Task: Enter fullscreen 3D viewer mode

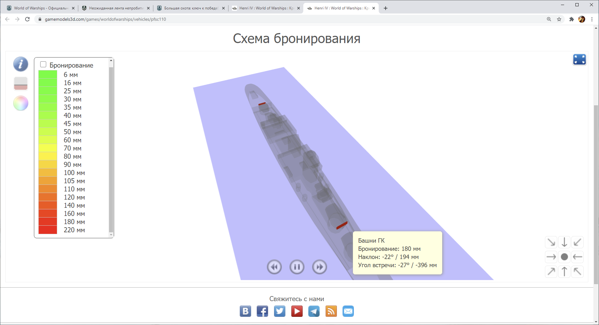Action: [579, 59]
